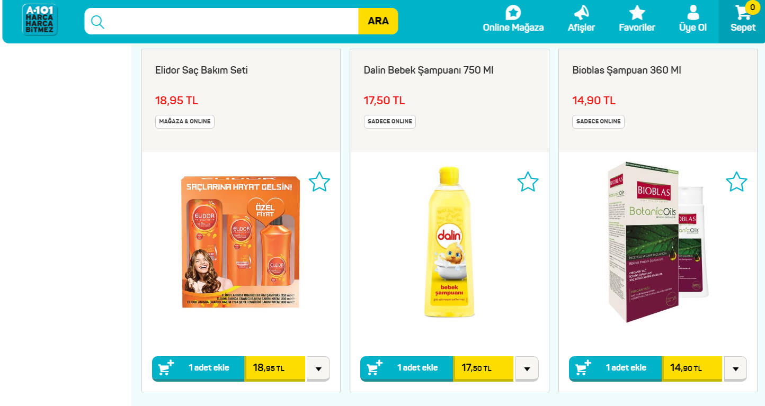Open the Online Mağaza star icon
The width and height of the screenshot is (765, 406).
[x=513, y=12]
